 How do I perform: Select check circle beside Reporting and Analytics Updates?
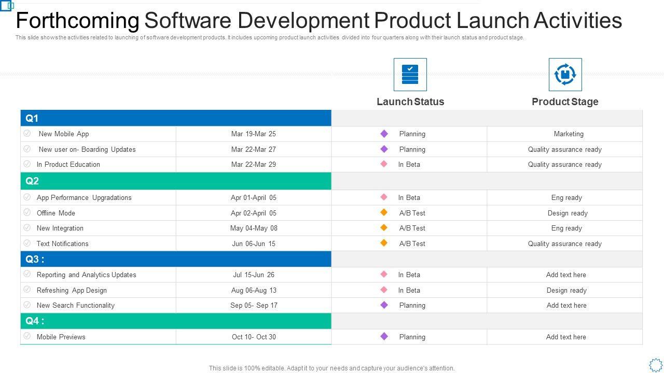pyautogui.click(x=27, y=274)
